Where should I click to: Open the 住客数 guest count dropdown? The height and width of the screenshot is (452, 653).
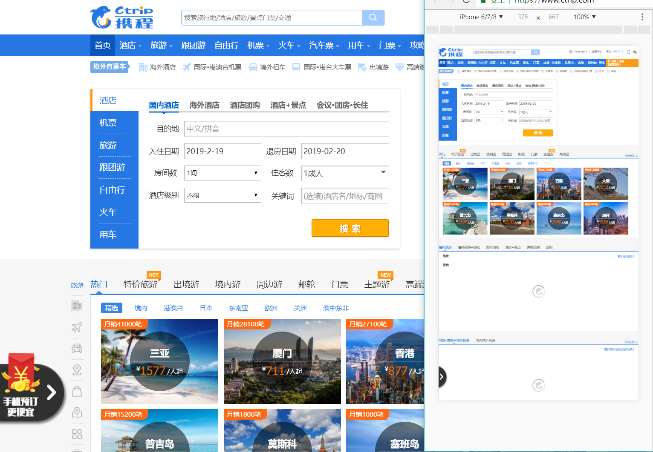pos(345,173)
